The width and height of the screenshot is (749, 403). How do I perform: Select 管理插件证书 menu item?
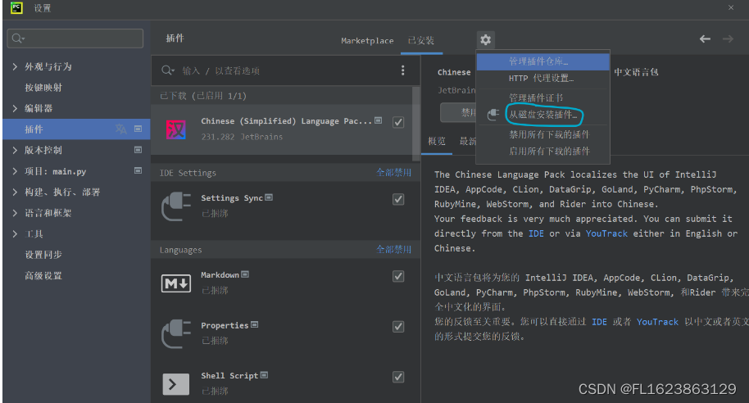pos(543,98)
